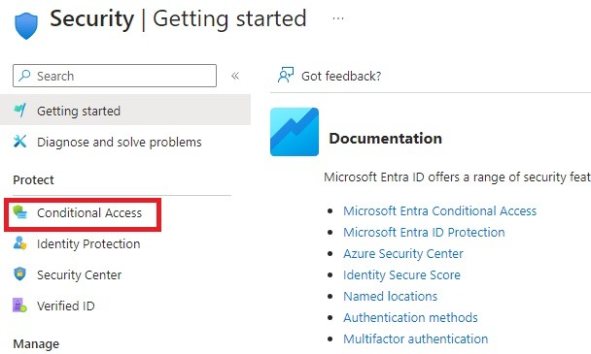Click the sidebar Search input field
Screen dimensions: 591x354
[x=115, y=76]
